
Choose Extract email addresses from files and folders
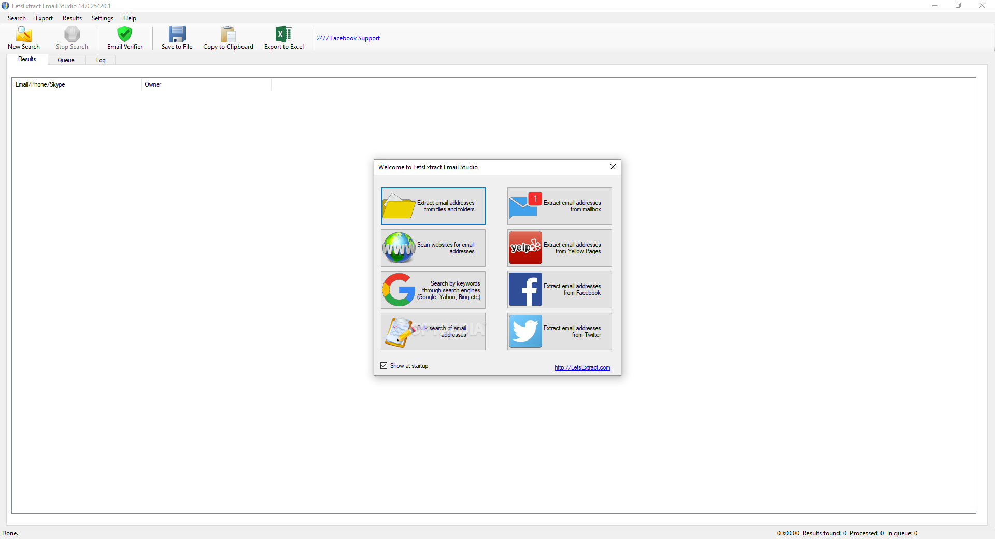[x=433, y=206]
